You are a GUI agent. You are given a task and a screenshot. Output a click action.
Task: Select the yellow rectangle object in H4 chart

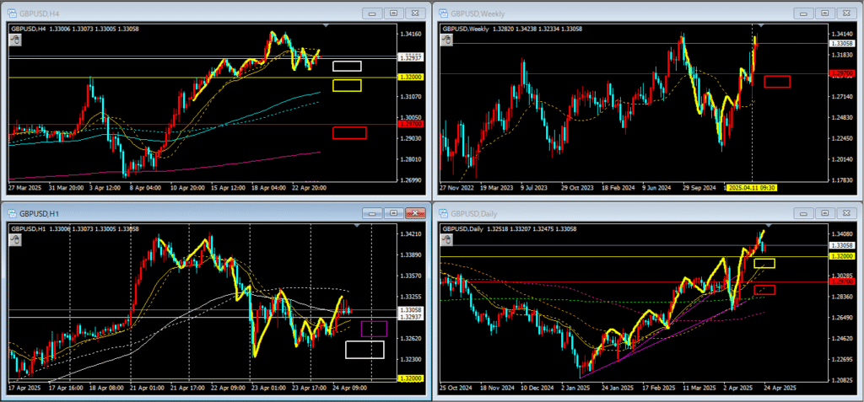(x=347, y=85)
